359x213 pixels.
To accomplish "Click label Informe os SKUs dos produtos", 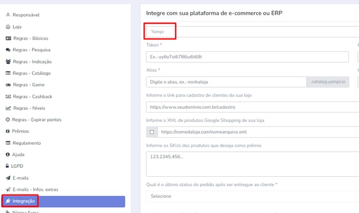I will [204, 145].
